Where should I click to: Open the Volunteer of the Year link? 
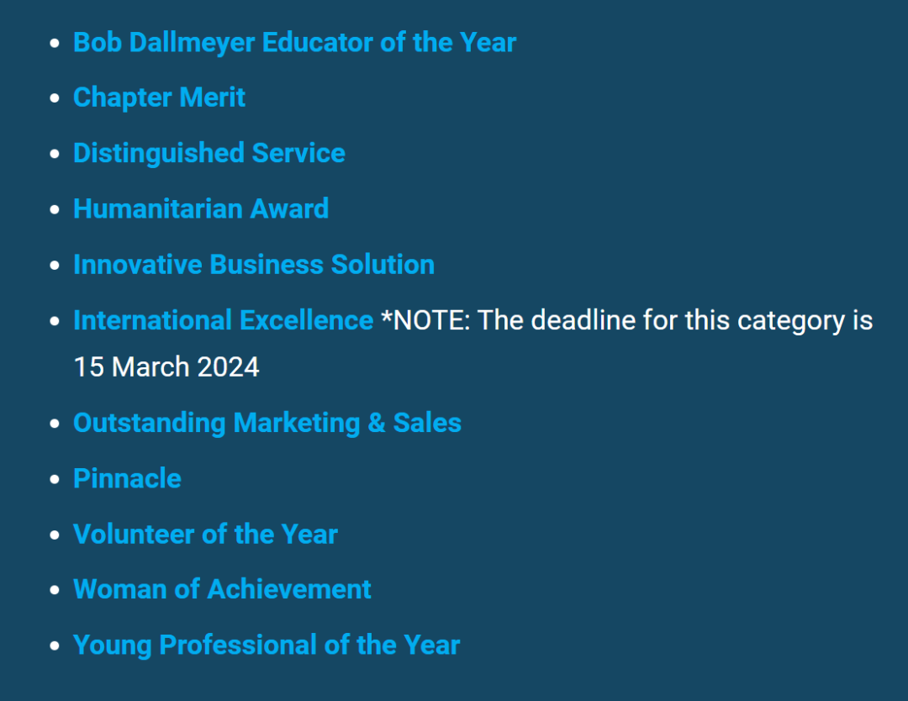click(205, 534)
